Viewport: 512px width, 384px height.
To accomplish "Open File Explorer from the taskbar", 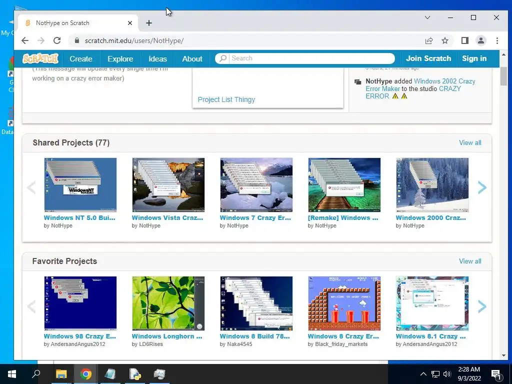I will coord(61,374).
